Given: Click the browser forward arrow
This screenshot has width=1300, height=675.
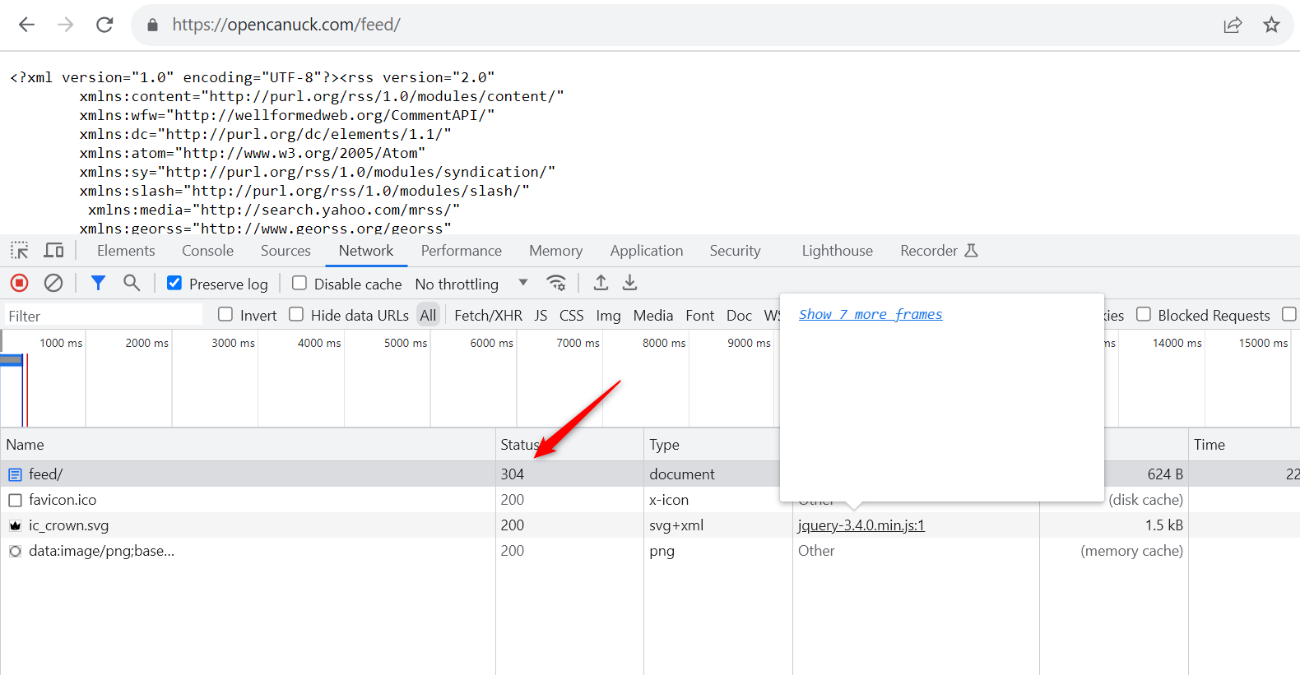Looking at the screenshot, I should coord(66,25).
